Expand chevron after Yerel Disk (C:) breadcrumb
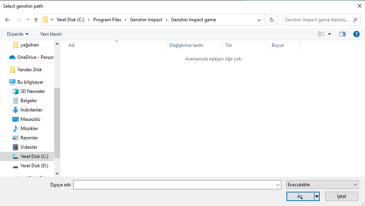Image resolution: width=365 pixels, height=206 pixels. click(x=89, y=20)
